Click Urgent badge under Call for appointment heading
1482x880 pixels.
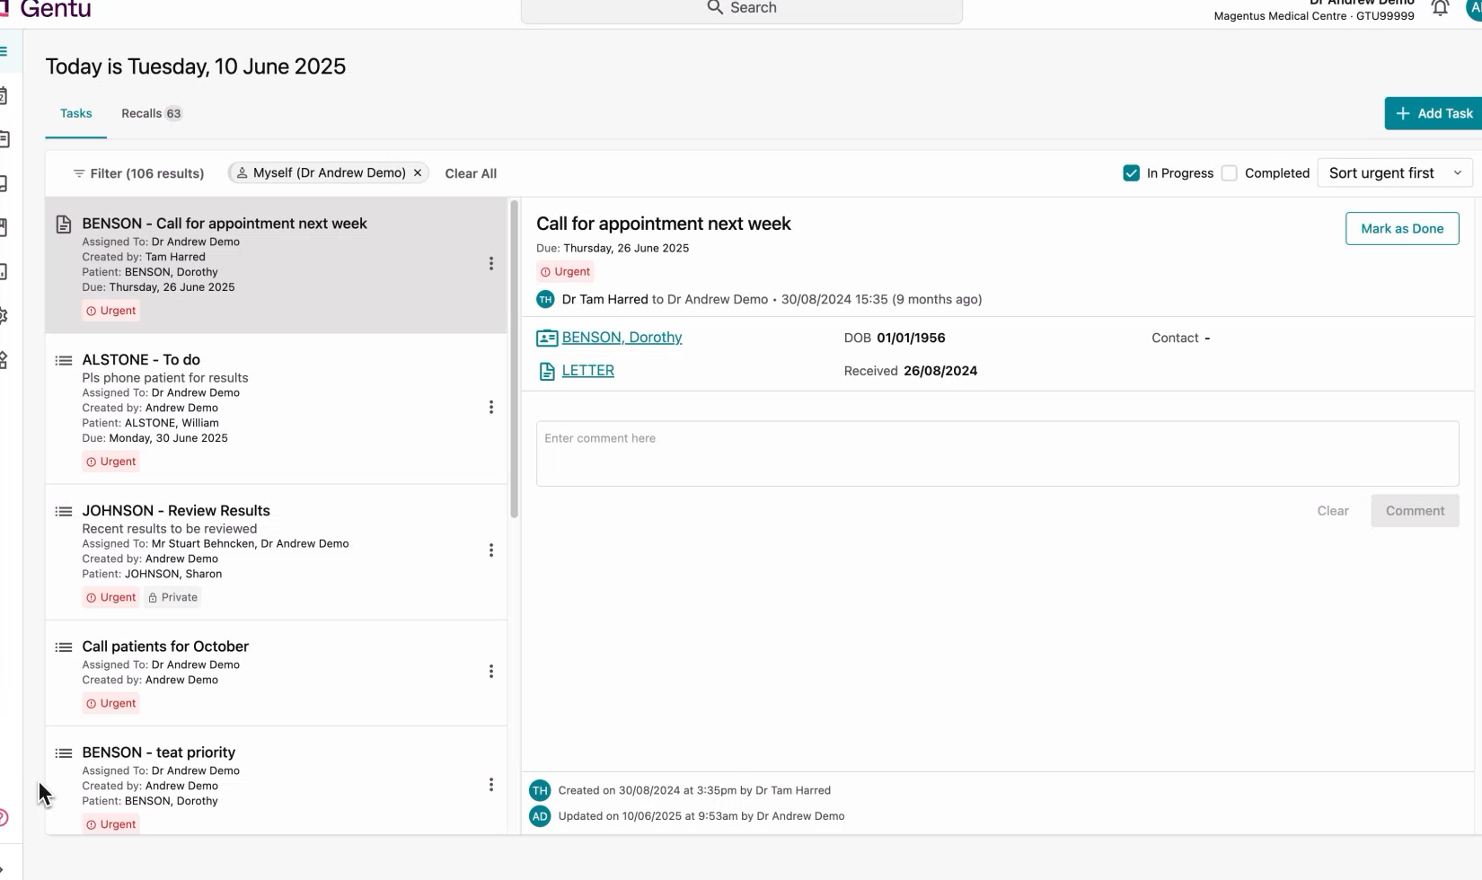(x=566, y=271)
